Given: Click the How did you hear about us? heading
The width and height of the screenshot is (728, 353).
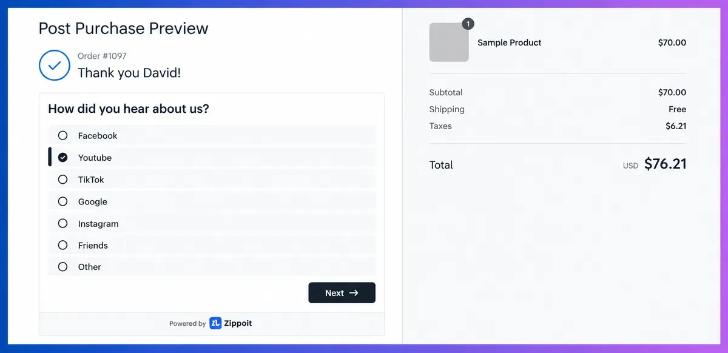Looking at the screenshot, I should (129, 109).
